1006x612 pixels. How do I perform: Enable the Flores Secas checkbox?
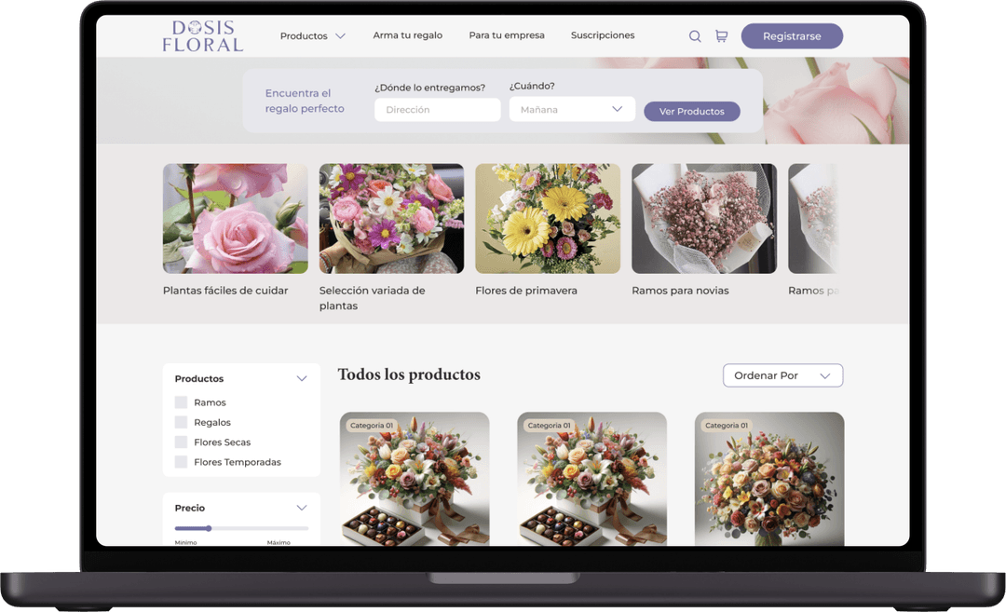click(x=181, y=442)
